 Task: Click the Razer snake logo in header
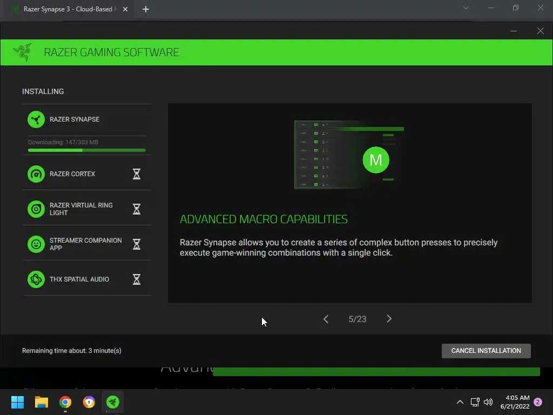pos(22,52)
